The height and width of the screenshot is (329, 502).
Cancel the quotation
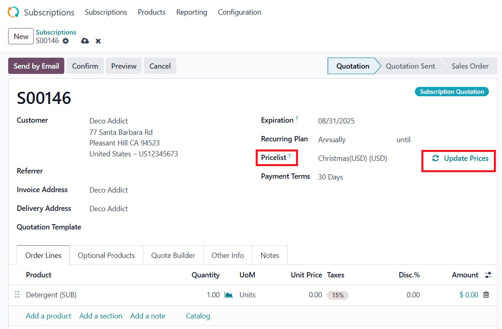coord(160,66)
